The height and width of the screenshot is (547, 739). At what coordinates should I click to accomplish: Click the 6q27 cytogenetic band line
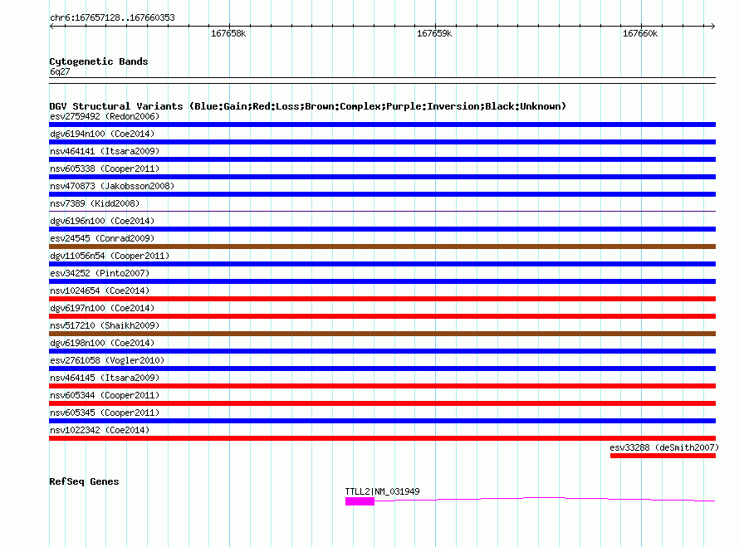click(x=382, y=81)
